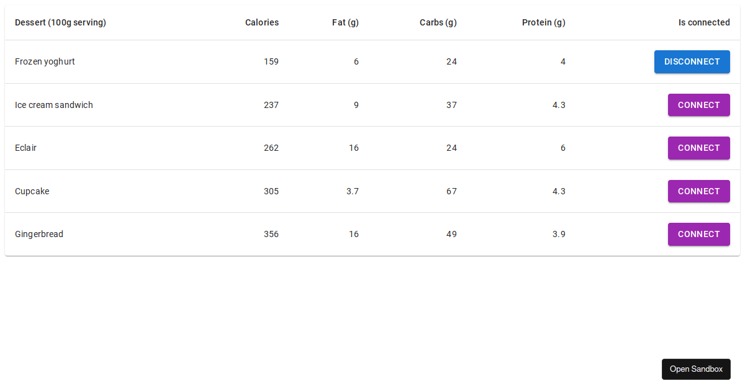Select the Frozen yoghurt row label
745x391 pixels.
(x=44, y=61)
